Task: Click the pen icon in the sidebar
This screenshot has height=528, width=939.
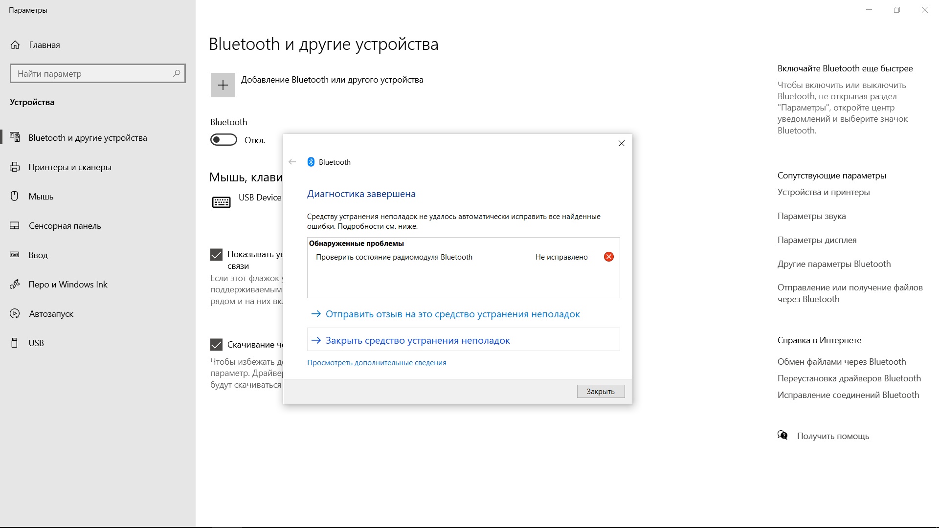Action: click(15, 284)
